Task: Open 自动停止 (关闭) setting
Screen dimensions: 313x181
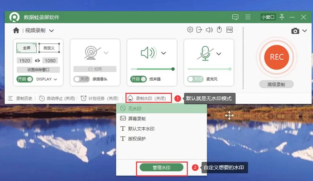Action: (x=61, y=98)
